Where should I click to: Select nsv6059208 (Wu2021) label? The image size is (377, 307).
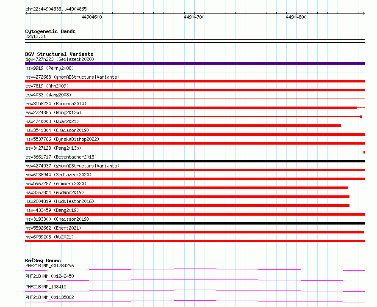point(50,237)
